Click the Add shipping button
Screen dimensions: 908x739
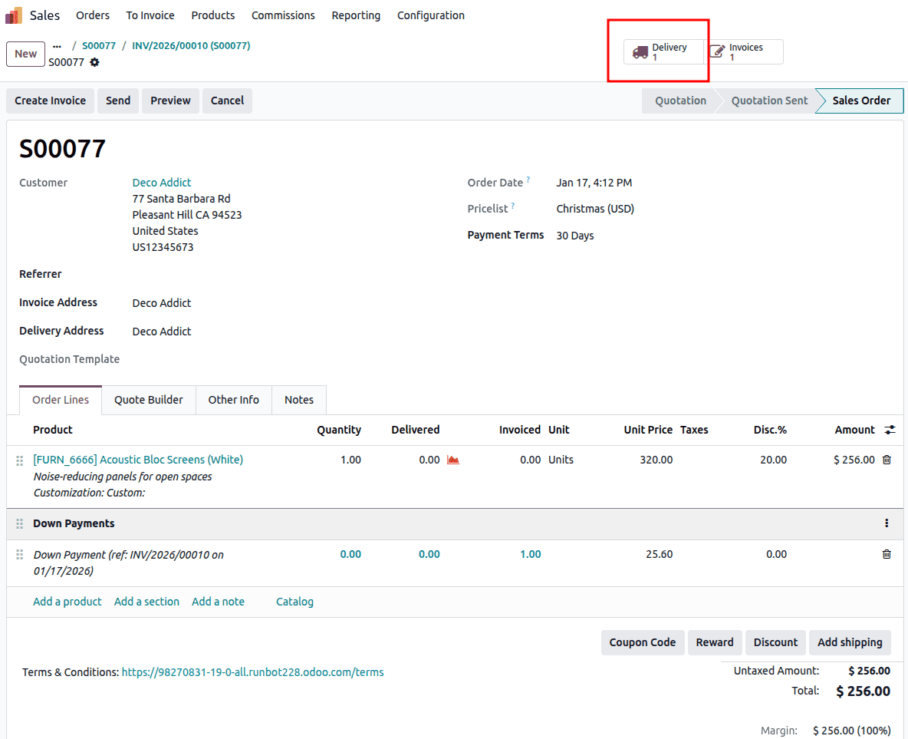850,642
